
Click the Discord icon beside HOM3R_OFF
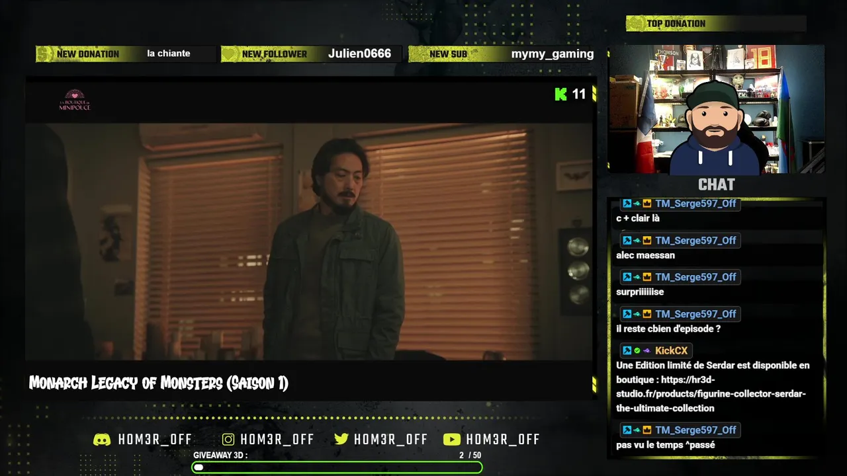click(x=102, y=440)
